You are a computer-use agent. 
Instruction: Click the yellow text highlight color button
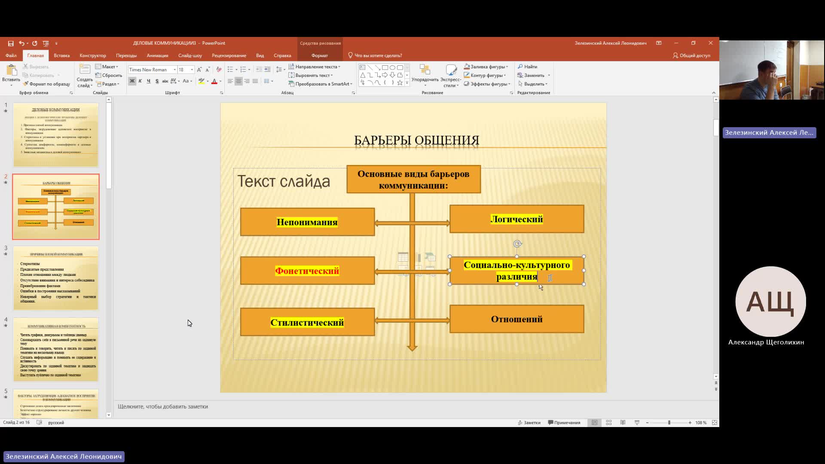pyautogui.click(x=201, y=81)
